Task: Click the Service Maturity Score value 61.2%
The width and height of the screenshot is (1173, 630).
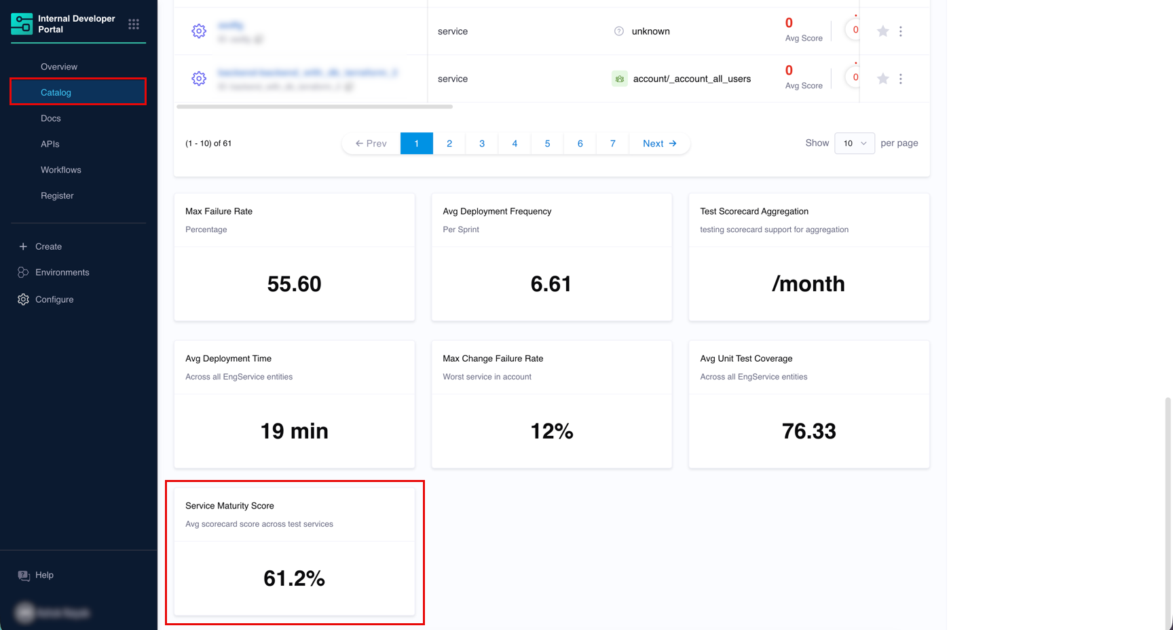Action: pyautogui.click(x=295, y=578)
